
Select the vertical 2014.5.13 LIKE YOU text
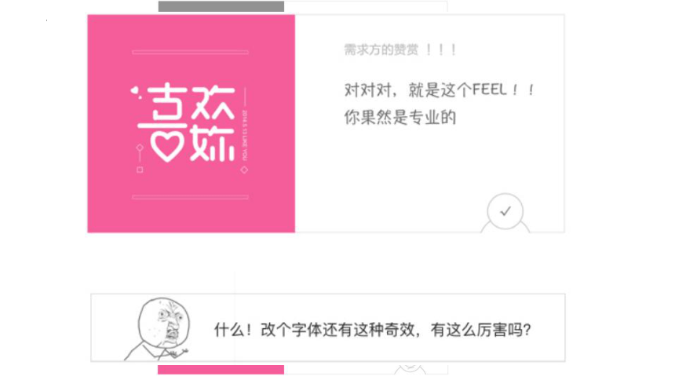point(245,135)
